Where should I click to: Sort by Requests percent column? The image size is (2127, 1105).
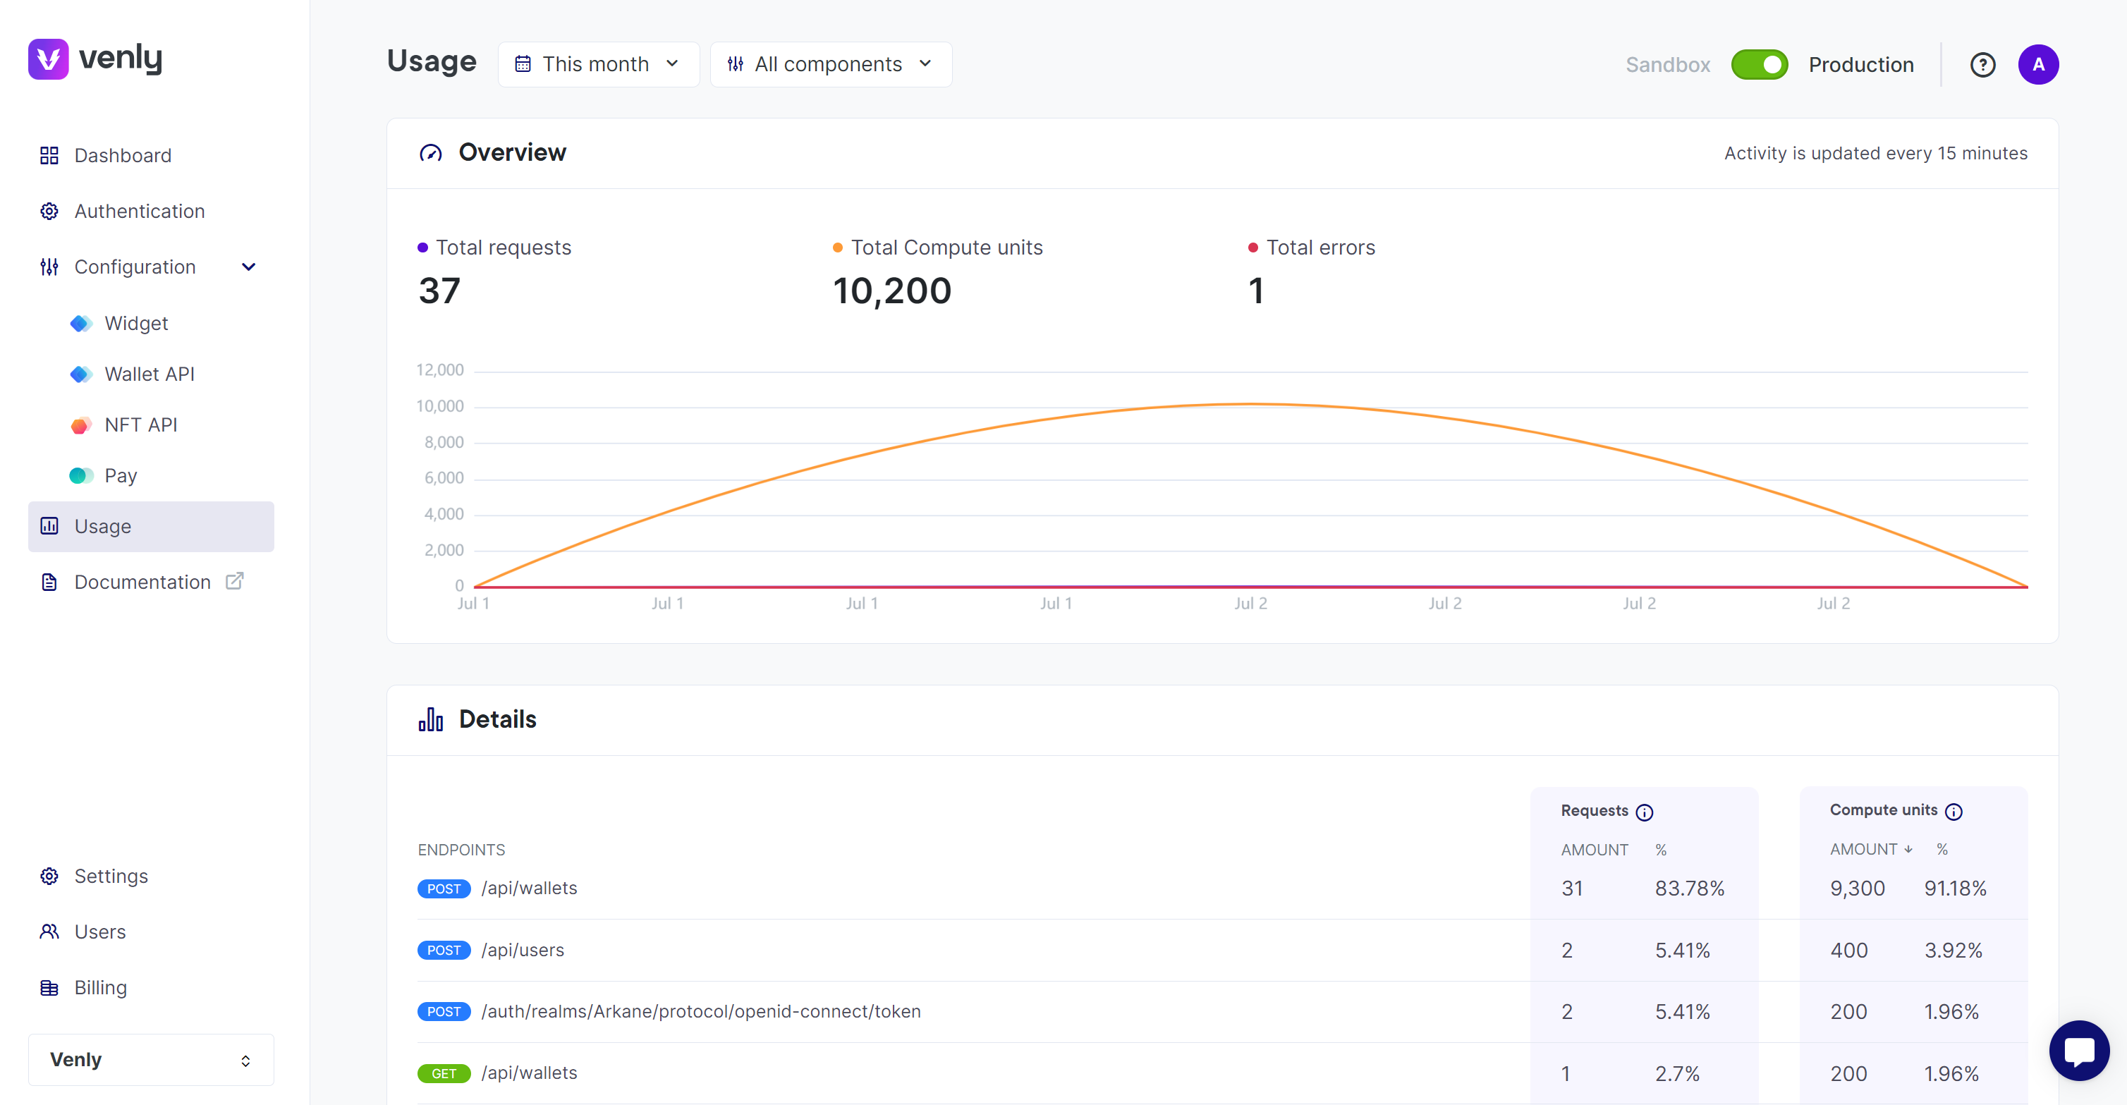coord(1660,850)
